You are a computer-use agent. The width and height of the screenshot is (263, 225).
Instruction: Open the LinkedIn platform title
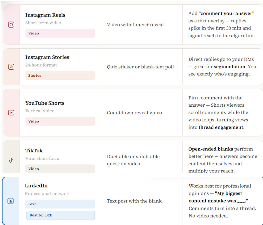(36, 186)
